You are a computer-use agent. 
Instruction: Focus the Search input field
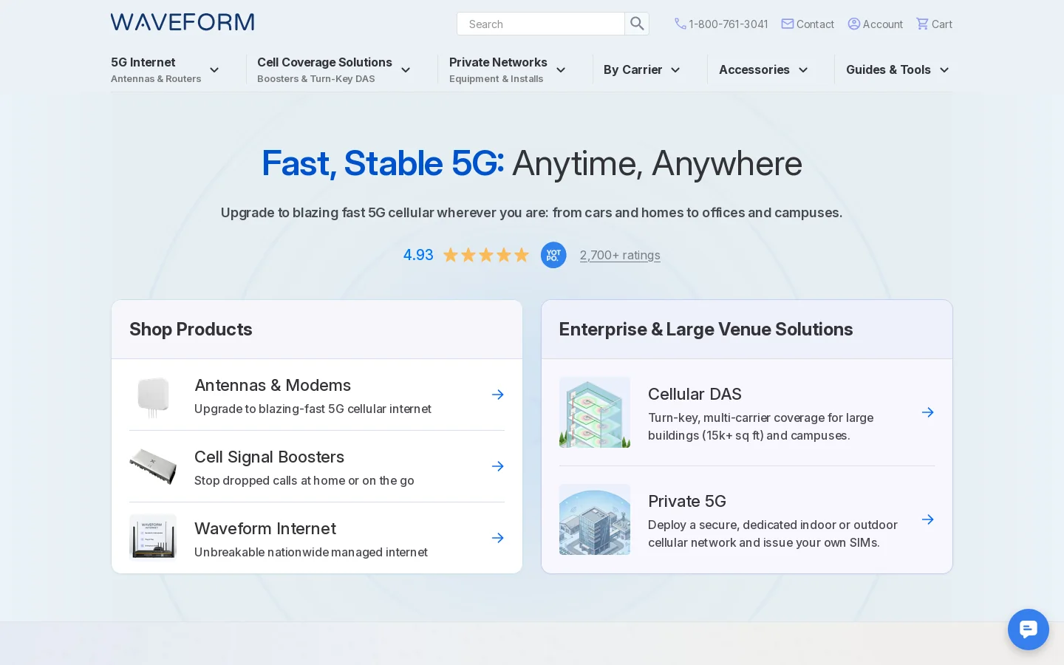pos(541,24)
